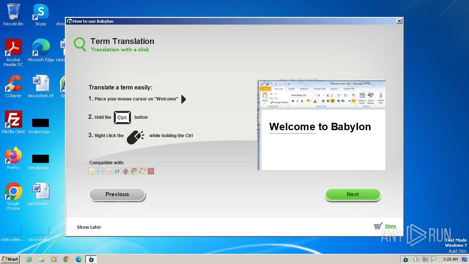Click the Welcome to Babylon preview image

pos(321,124)
